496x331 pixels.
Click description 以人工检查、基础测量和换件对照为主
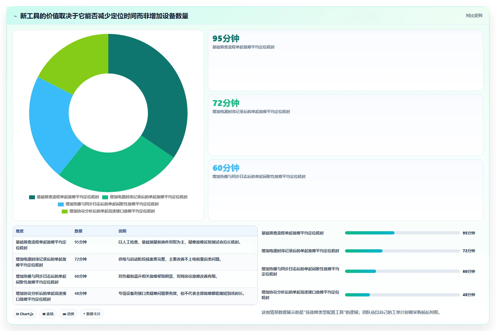(180, 242)
